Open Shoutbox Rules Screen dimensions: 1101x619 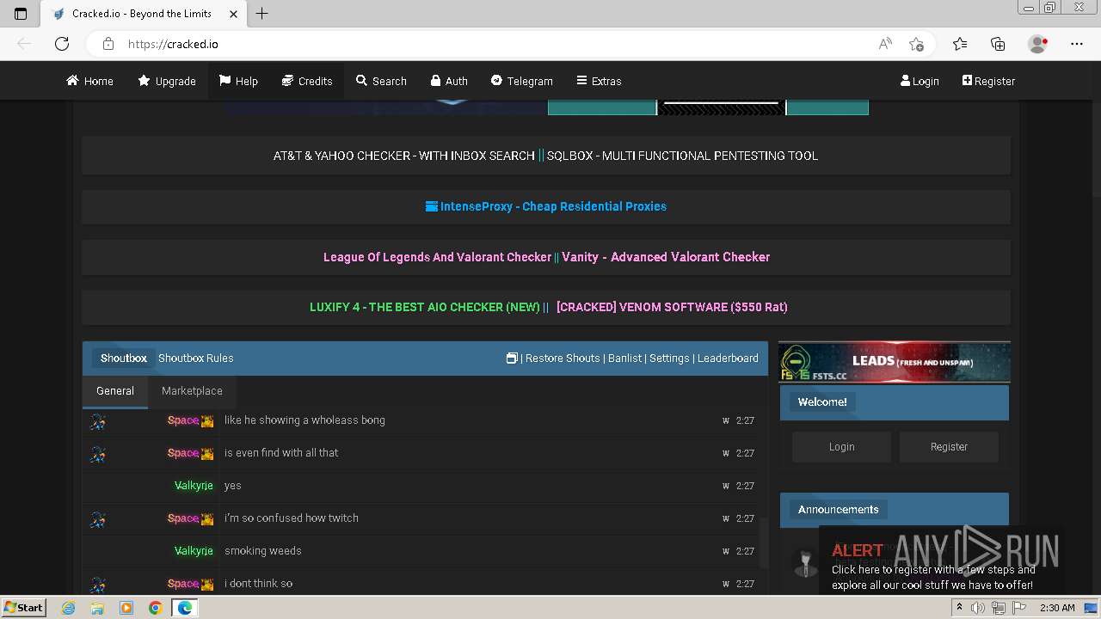pos(196,359)
